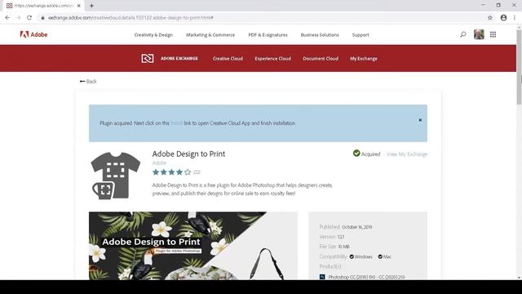Click the Windows compatibility checkmark

(x=352, y=256)
